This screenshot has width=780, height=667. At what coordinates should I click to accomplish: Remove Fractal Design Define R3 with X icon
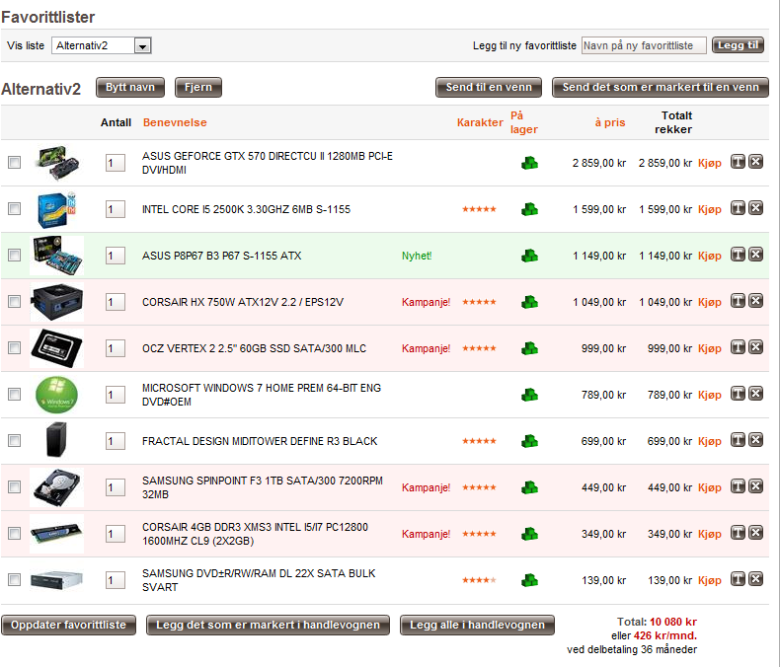755,440
